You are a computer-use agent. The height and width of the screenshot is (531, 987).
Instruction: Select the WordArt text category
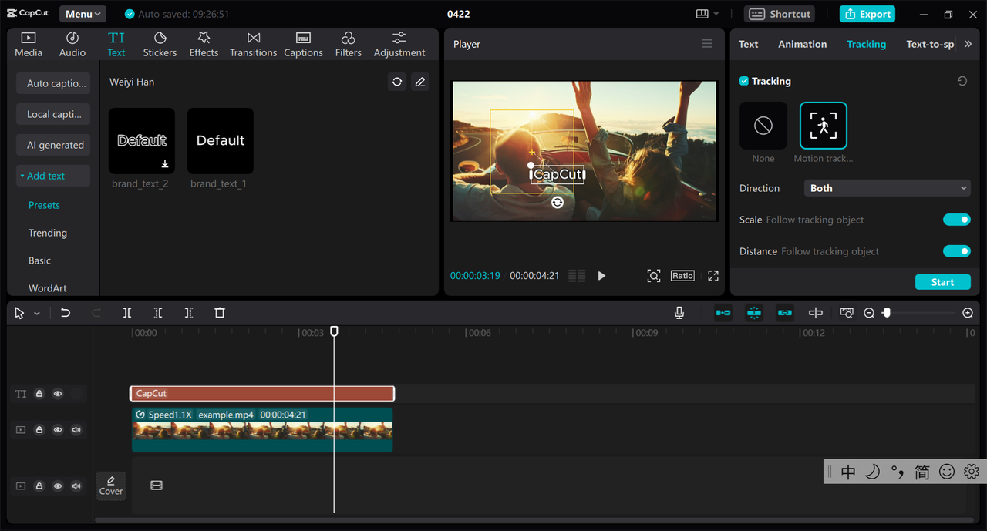tap(48, 288)
